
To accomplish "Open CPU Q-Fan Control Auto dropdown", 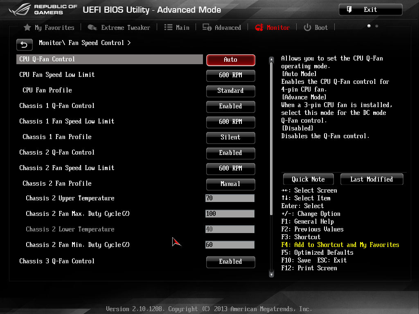I will click(x=231, y=60).
